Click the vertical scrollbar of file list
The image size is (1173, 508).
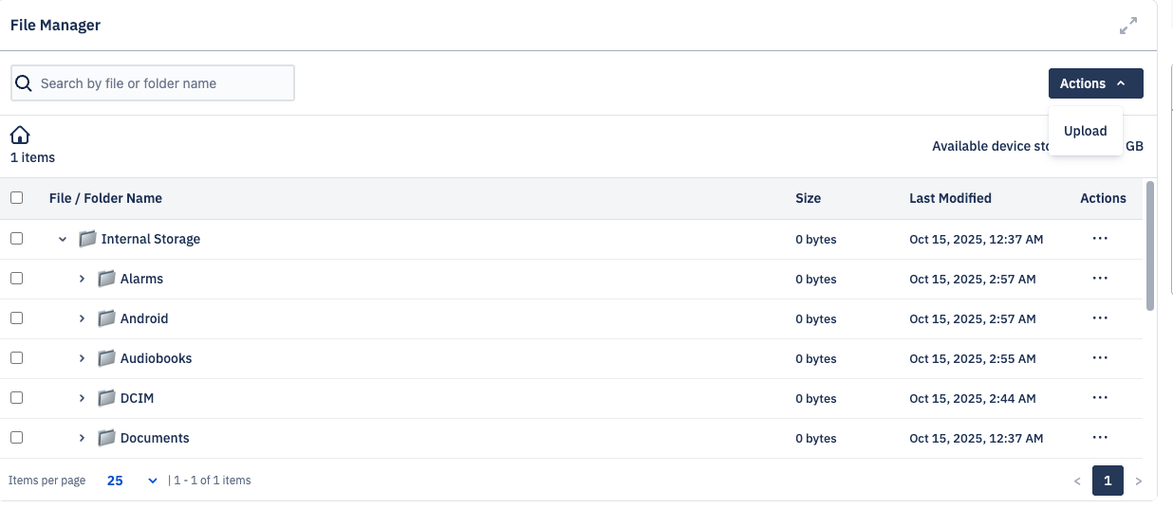[1150, 246]
